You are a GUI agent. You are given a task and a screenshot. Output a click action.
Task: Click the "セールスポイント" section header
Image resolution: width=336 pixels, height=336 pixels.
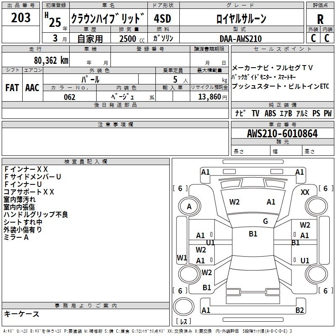(282, 49)
